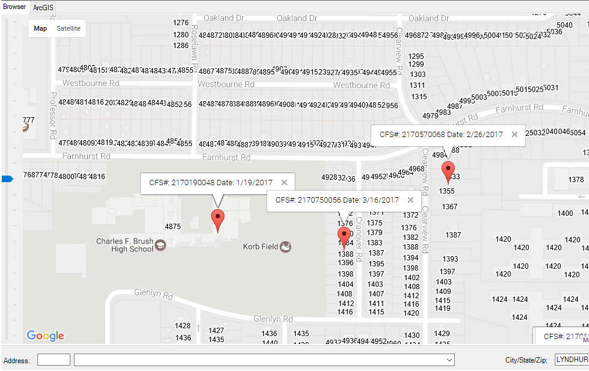Image resolution: width=589 pixels, height=371 pixels.
Task: Click the "CFS#: 2170190048 Date: 1/19/2017" popup text
Action: tap(211, 183)
